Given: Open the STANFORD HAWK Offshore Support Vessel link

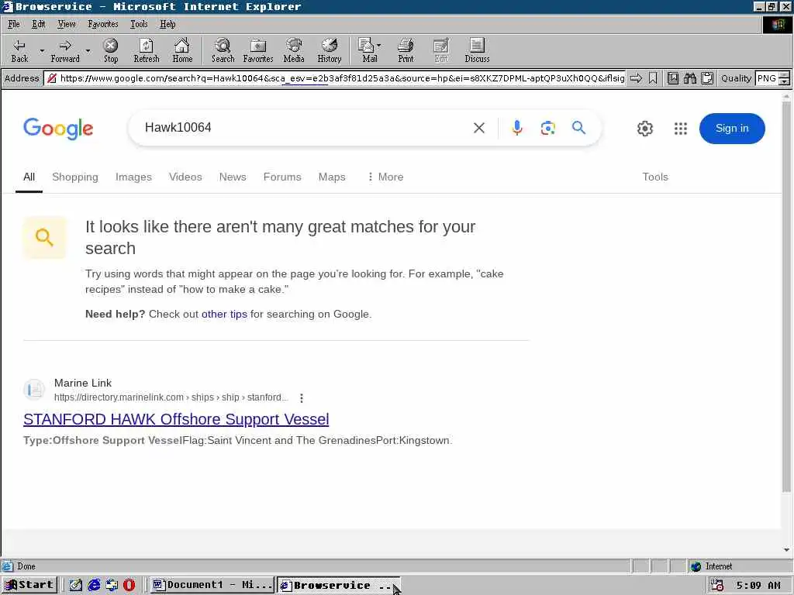Looking at the screenshot, I should tap(176, 419).
